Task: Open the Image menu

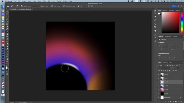Action: 24,1
